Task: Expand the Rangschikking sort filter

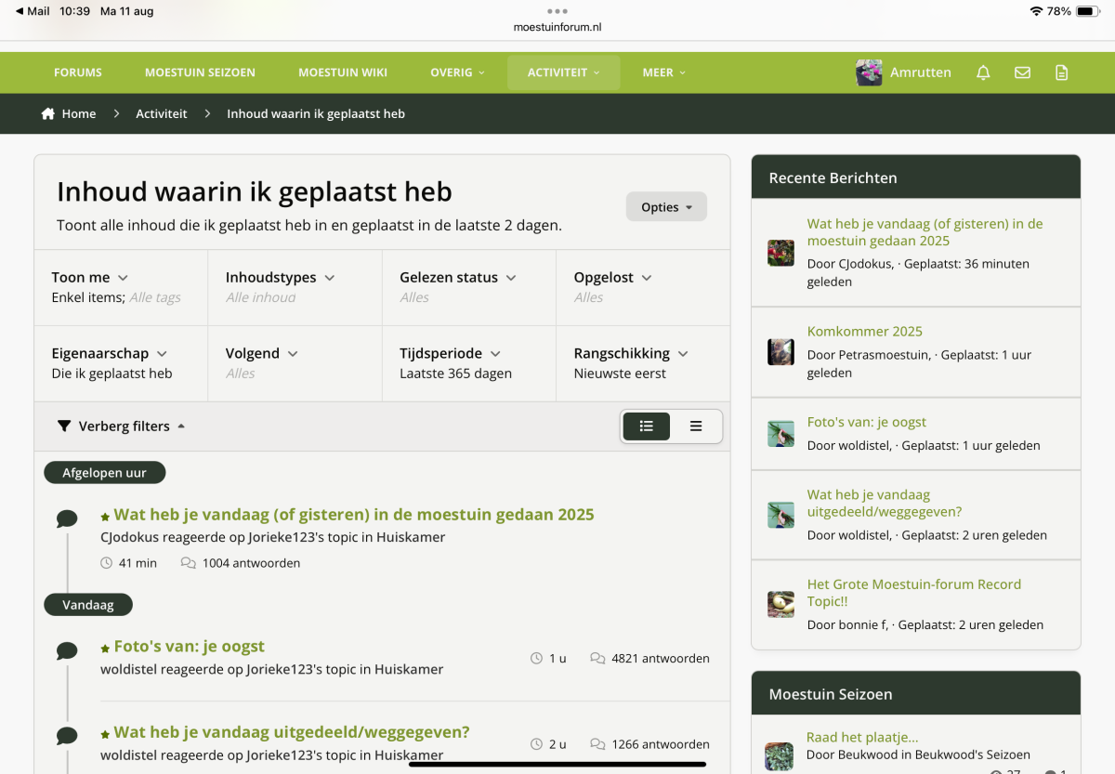Action: click(631, 354)
